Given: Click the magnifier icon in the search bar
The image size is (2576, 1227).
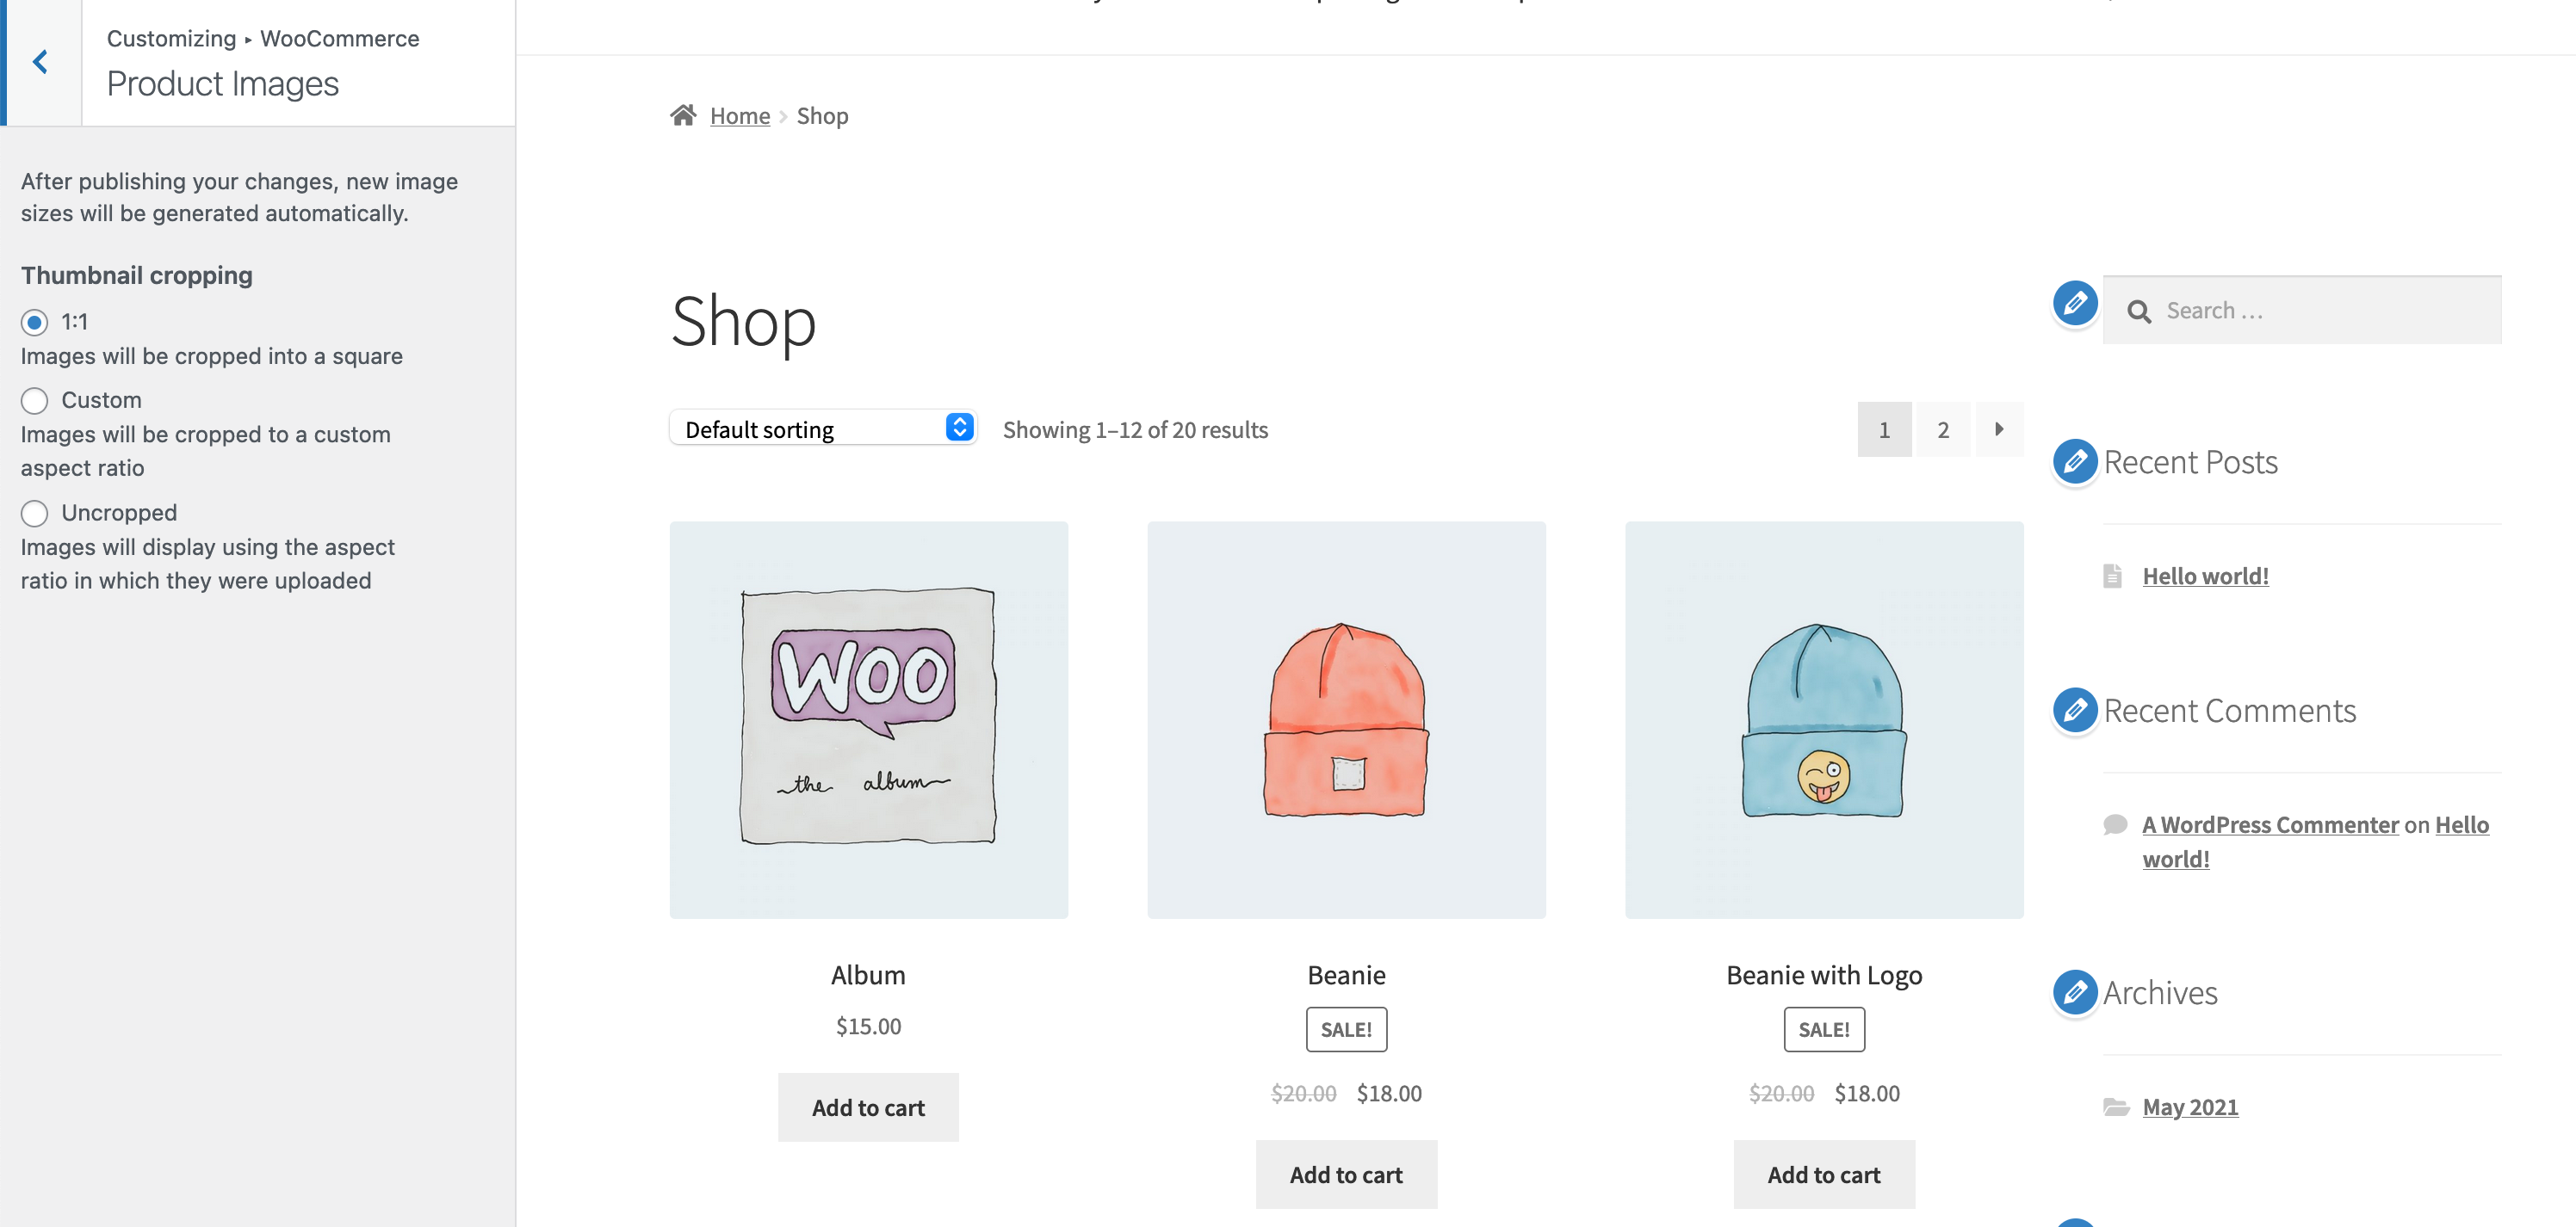Looking at the screenshot, I should click(x=2141, y=311).
